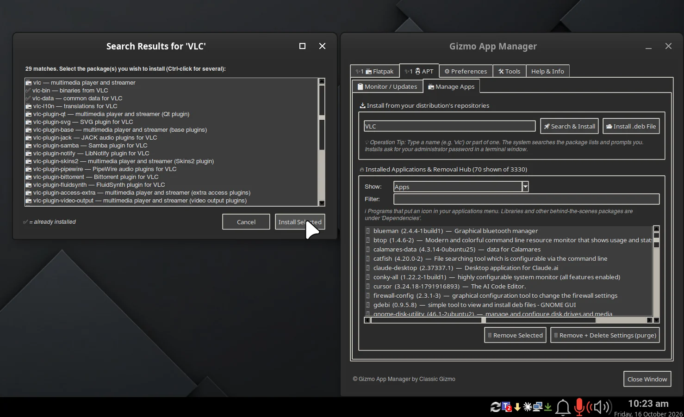684x417 pixels.
Task: Open the Tools tab
Action: click(x=509, y=71)
